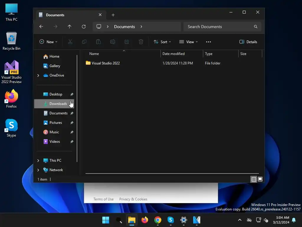
Task: Click Documents in the address bar
Action: [x=124, y=27]
